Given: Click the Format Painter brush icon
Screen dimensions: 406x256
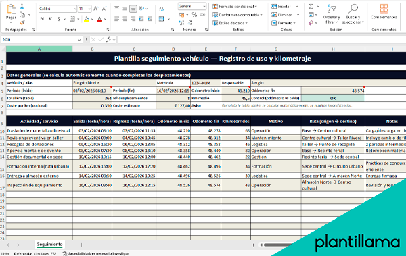Looking at the screenshot, I should coord(22,23).
